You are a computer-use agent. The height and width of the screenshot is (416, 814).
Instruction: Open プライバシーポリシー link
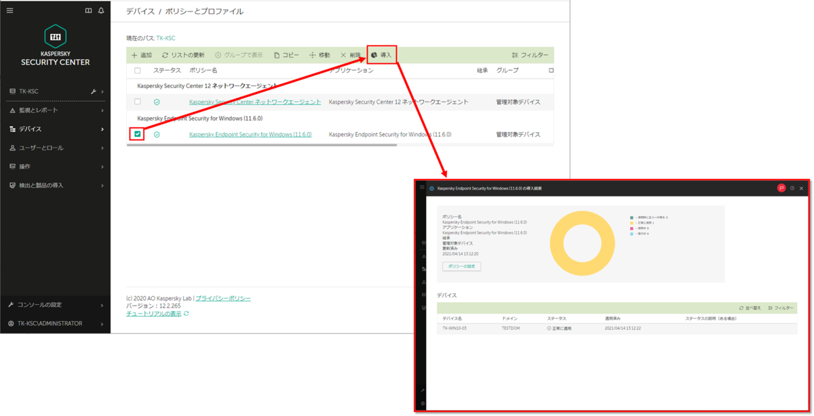click(223, 299)
